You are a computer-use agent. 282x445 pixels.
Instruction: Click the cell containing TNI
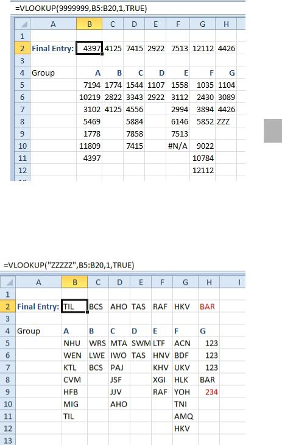tap(185, 404)
